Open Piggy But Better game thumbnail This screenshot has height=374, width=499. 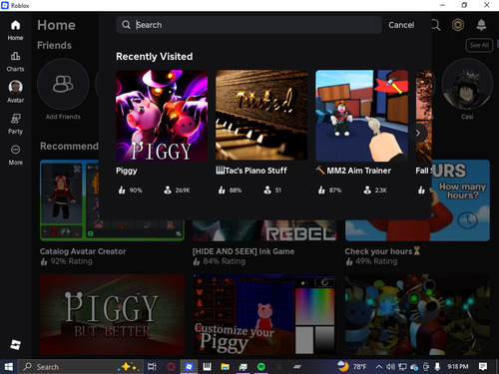pos(112,314)
